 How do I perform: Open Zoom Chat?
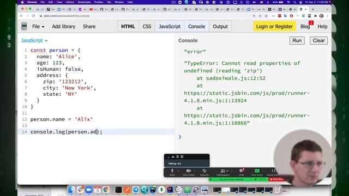pyautogui.click(x=241, y=172)
